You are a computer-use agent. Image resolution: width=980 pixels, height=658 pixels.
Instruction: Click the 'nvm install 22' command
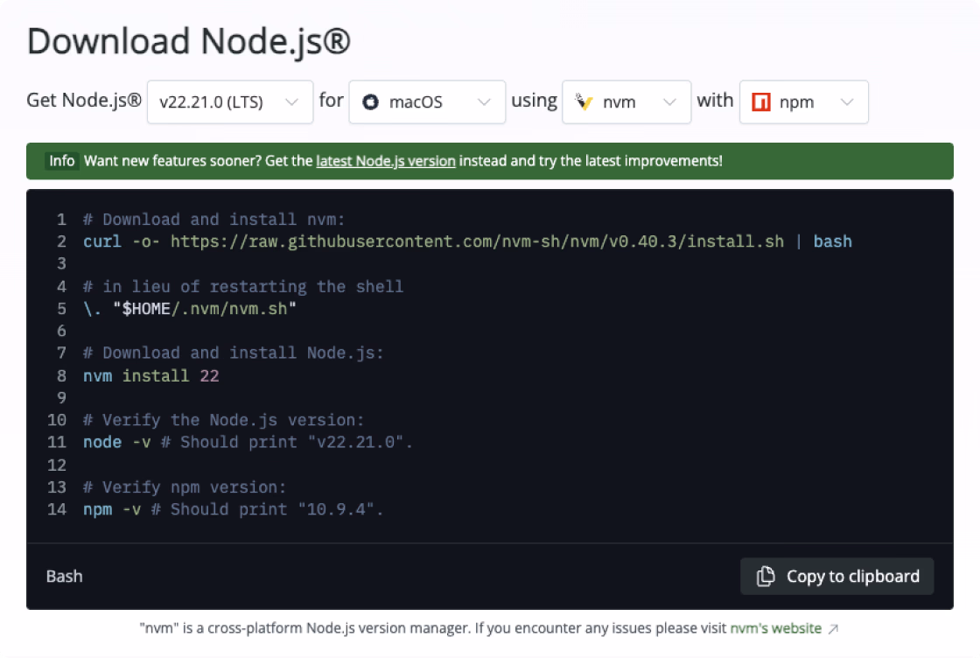click(x=151, y=376)
